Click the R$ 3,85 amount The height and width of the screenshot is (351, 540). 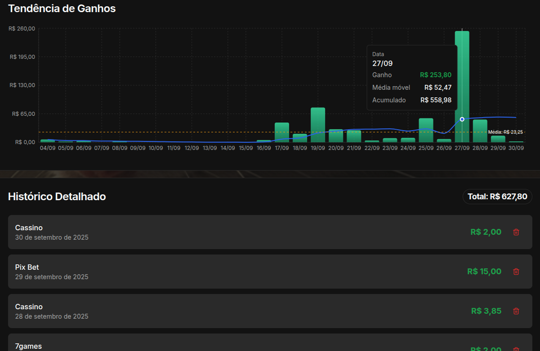coord(486,311)
